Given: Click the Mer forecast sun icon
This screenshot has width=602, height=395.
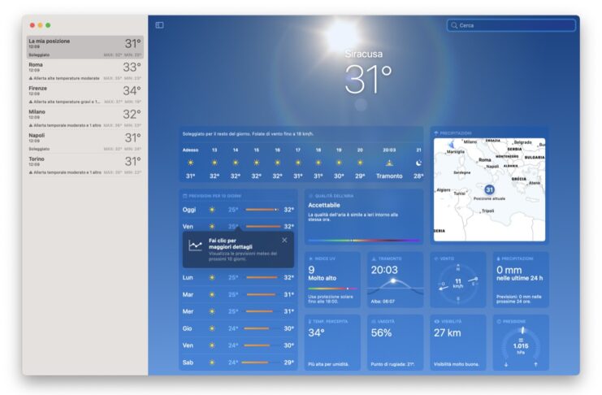Looking at the screenshot, I should pyautogui.click(x=212, y=311).
